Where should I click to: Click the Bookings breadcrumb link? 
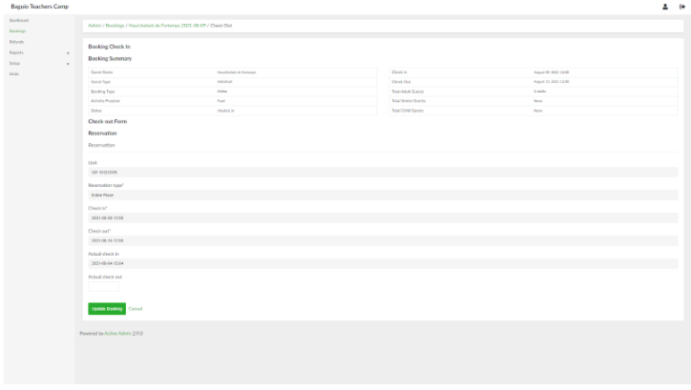point(114,25)
